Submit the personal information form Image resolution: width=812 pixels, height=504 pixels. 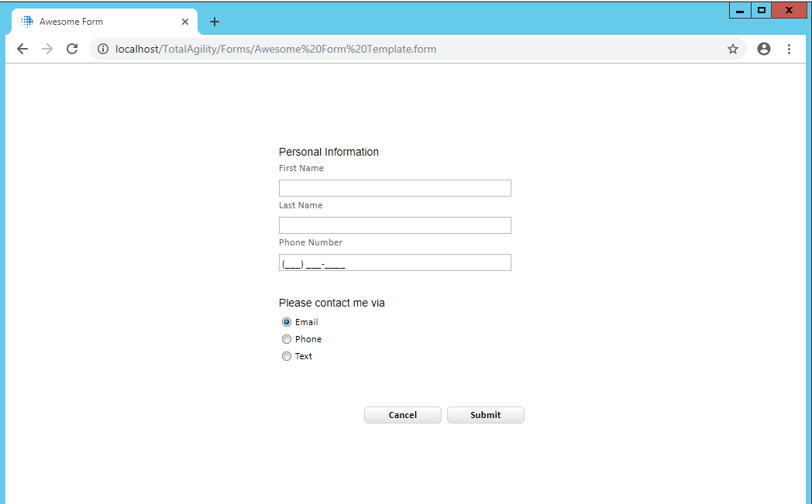[x=485, y=414]
